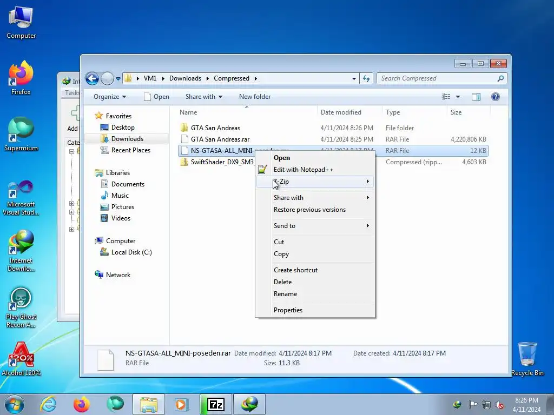Refresh the Compressed folder view
The height and width of the screenshot is (415, 554).
[366, 78]
